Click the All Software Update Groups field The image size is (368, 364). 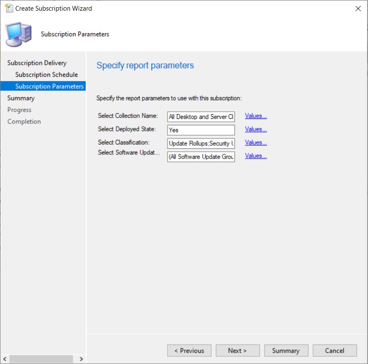click(200, 156)
